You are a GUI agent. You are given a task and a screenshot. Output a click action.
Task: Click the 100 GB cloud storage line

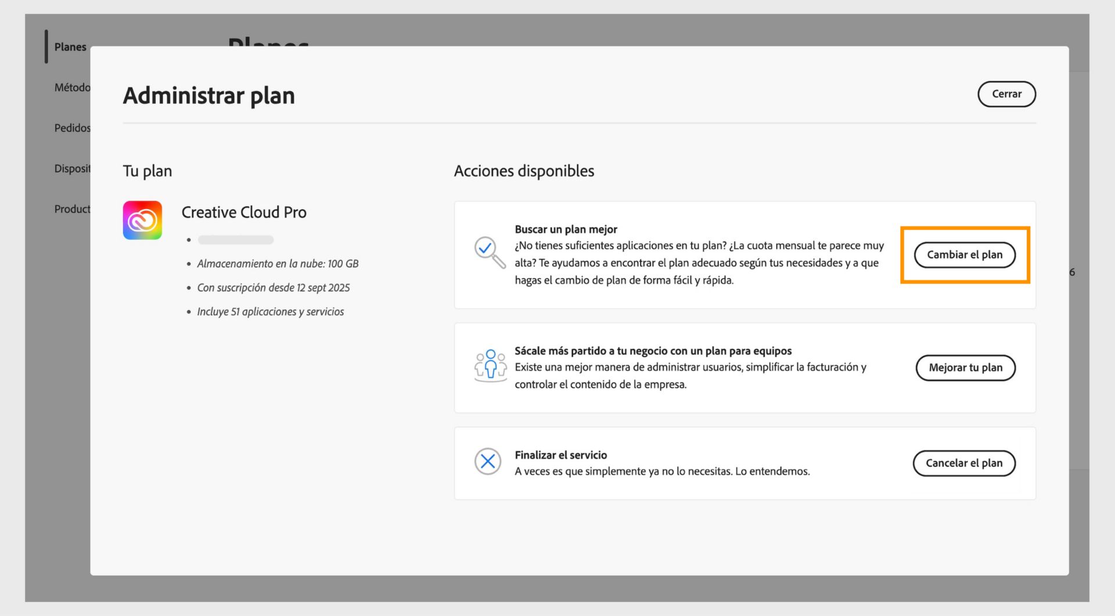pyautogui.click(x=278, y=264)
